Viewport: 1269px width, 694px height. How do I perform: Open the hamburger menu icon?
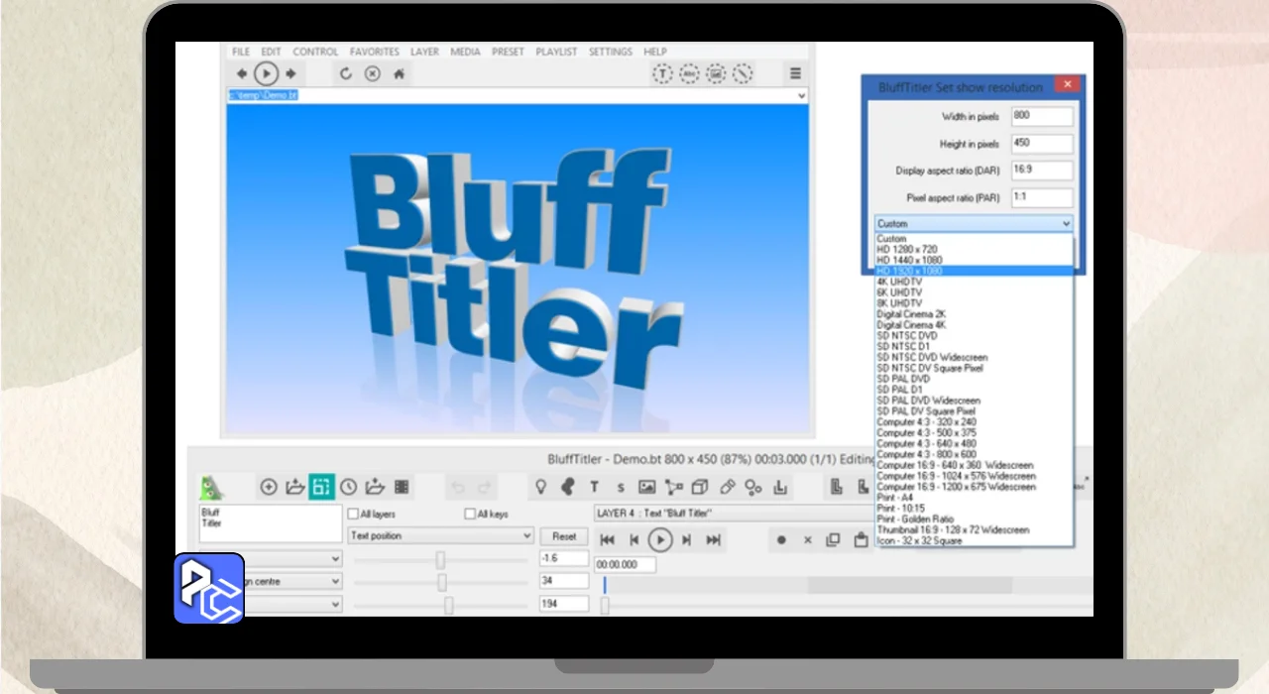point(795,73)
